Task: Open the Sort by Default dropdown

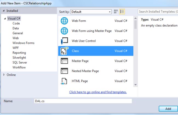Action: point(91,12)
